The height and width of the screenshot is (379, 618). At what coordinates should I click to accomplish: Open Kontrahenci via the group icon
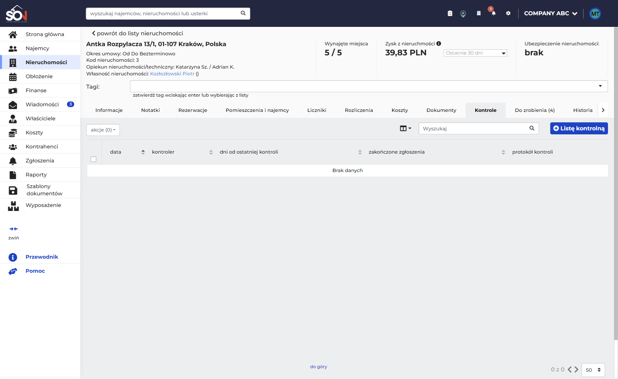[x=13, y=147]
